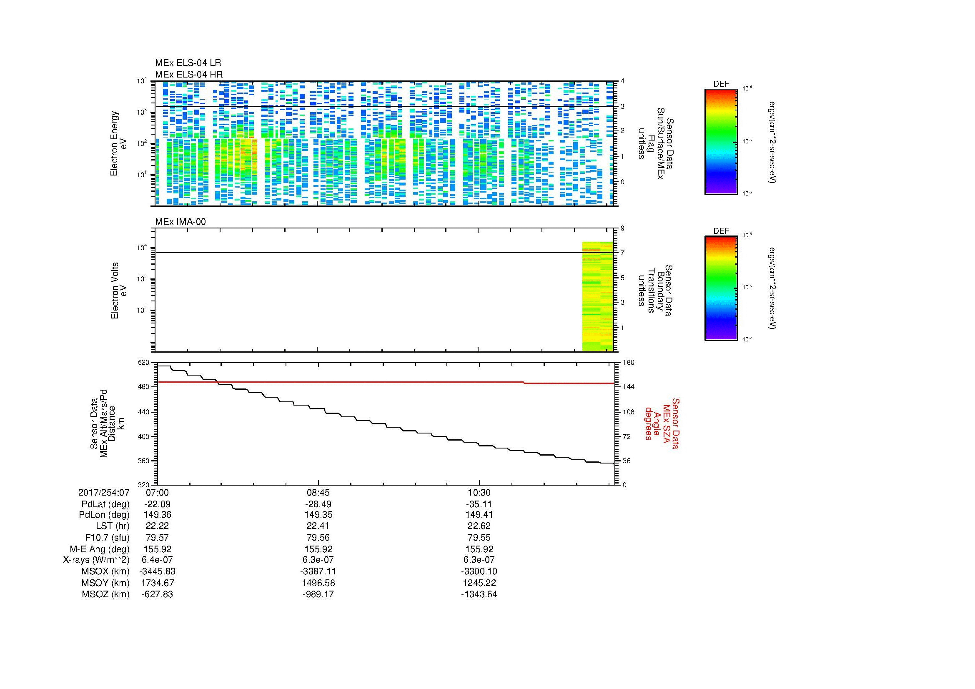This screenshot has width=975, height=689.
Task: Click the red MEx SZA Angle axis label
Action: tap(662, 423)
